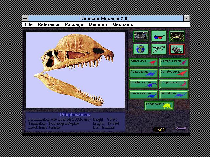The height and width of the screenshot is (157, 210).
Task: Choose the Camptosaurus button
Action: coord(174,62)
